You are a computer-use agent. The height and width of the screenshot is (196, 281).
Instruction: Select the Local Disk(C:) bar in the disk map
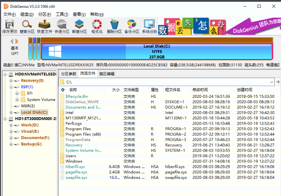tap(156, 51)
